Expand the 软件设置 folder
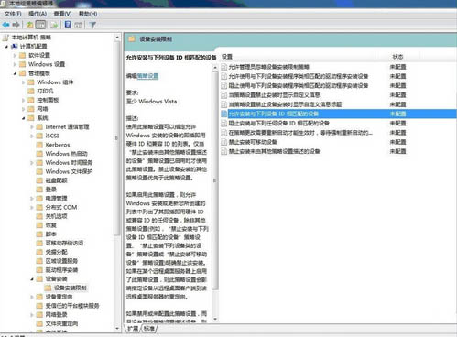Image resolution: width=457 pixels, height=337 pixels. (15, 55)
